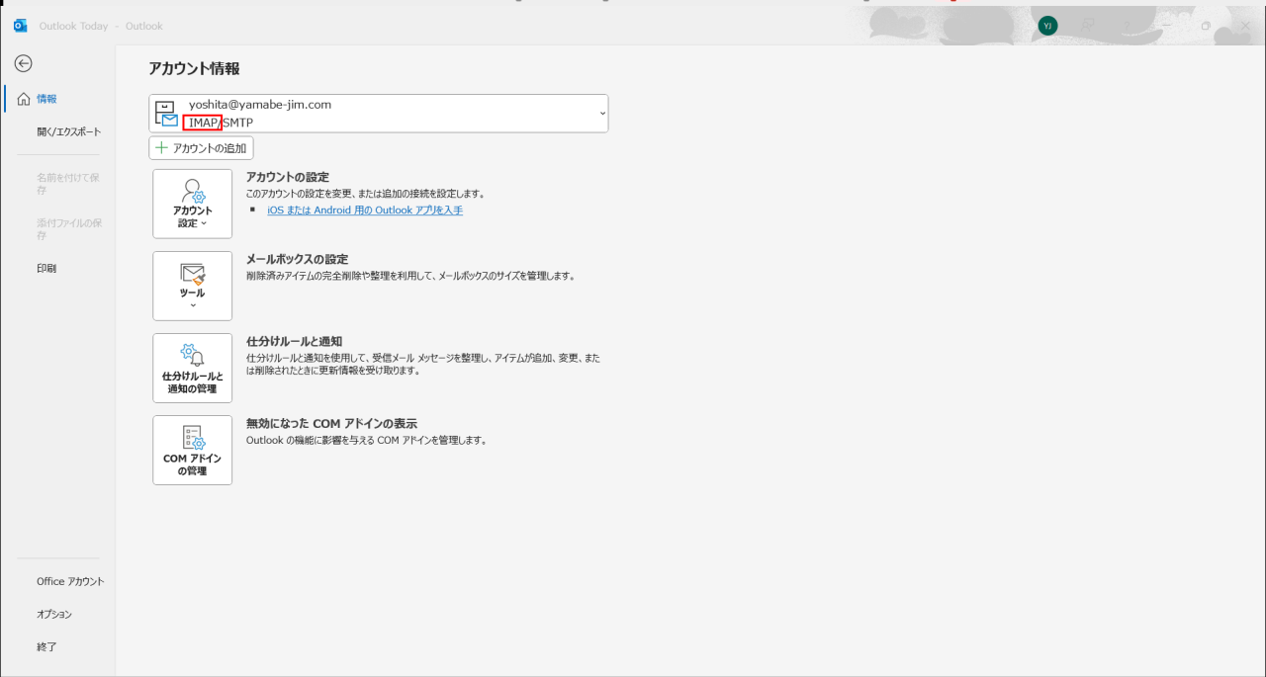Viewport: 1266px width, 677px height.
Task: Click the back arrow to exit backstage
Action: pyautogui.click(x=23, y=63)
